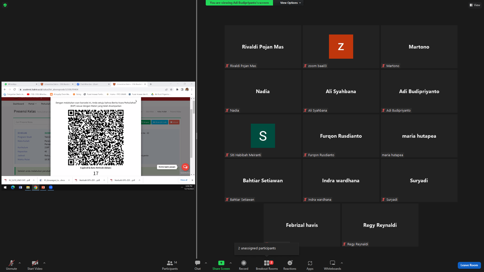Expand audio options arrow beside Unmute

[20, 263]
